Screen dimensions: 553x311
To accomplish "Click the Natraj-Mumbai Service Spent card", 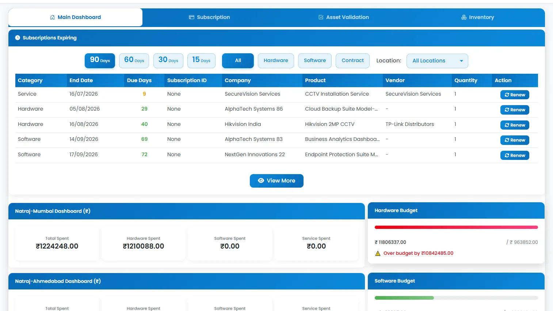I will [316, 243].
